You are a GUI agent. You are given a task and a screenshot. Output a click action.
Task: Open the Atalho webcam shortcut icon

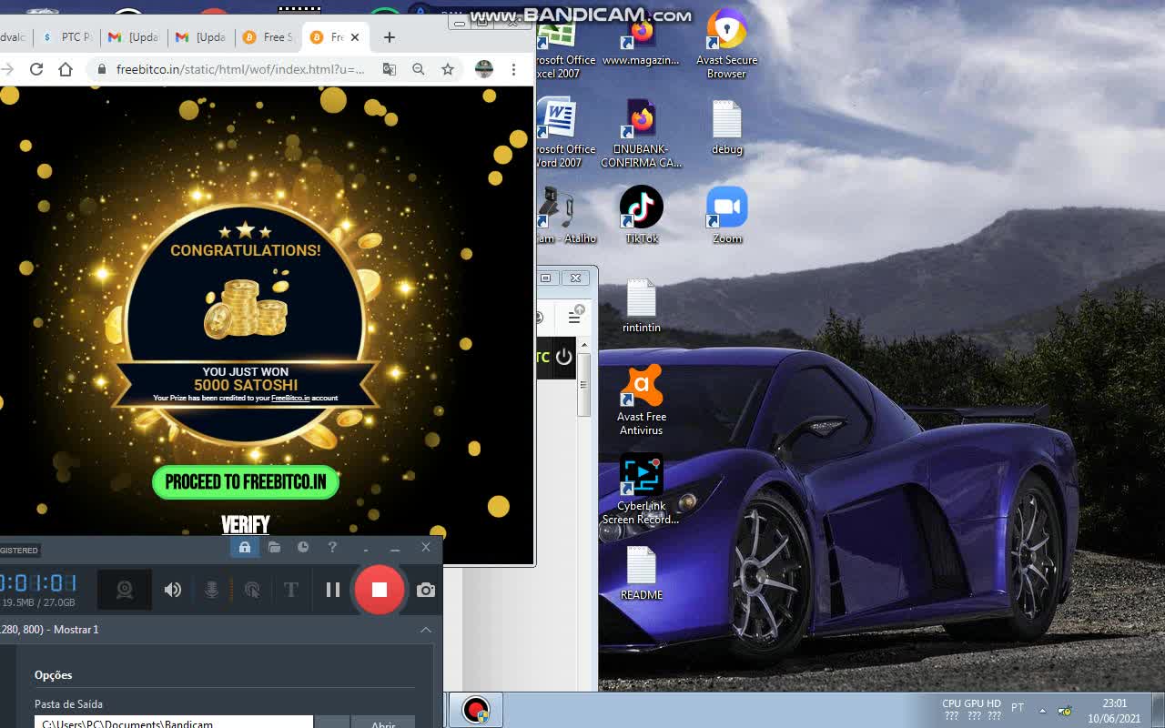click(557, 215)
